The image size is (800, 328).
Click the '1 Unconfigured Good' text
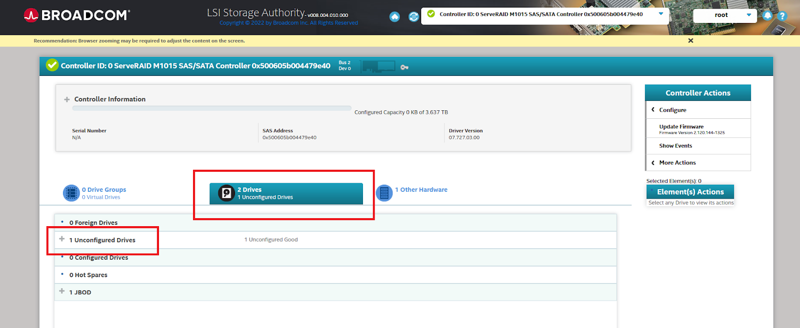click(271, 240)
